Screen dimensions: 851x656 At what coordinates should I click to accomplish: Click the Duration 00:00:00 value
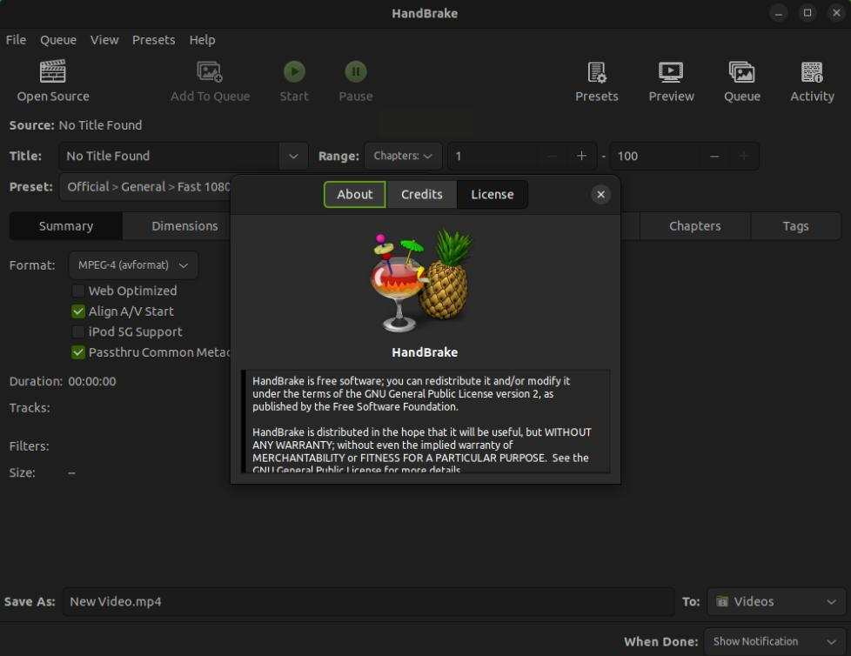pos(92,381)
